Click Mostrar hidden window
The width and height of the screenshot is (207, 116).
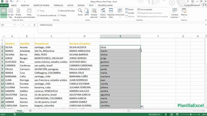pos(130,16)
